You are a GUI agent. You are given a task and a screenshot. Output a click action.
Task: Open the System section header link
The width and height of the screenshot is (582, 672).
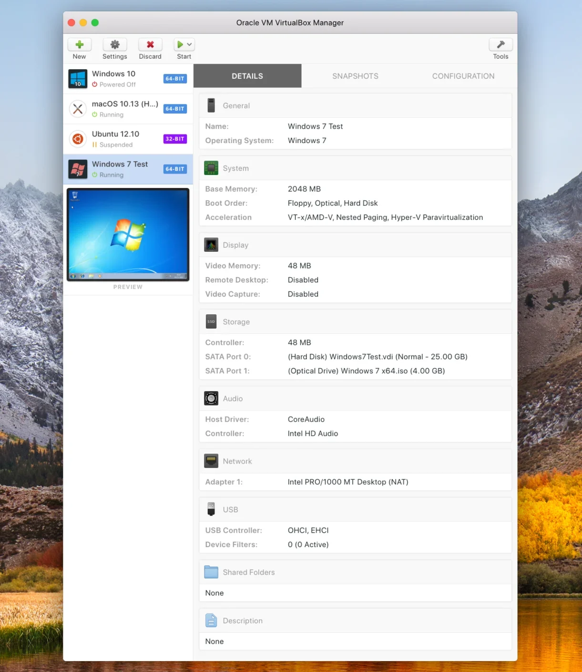[236, 168]
